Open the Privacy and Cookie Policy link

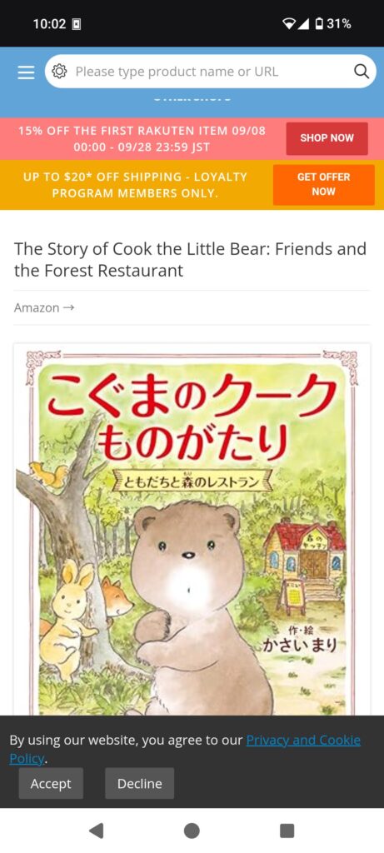(185, 749)
